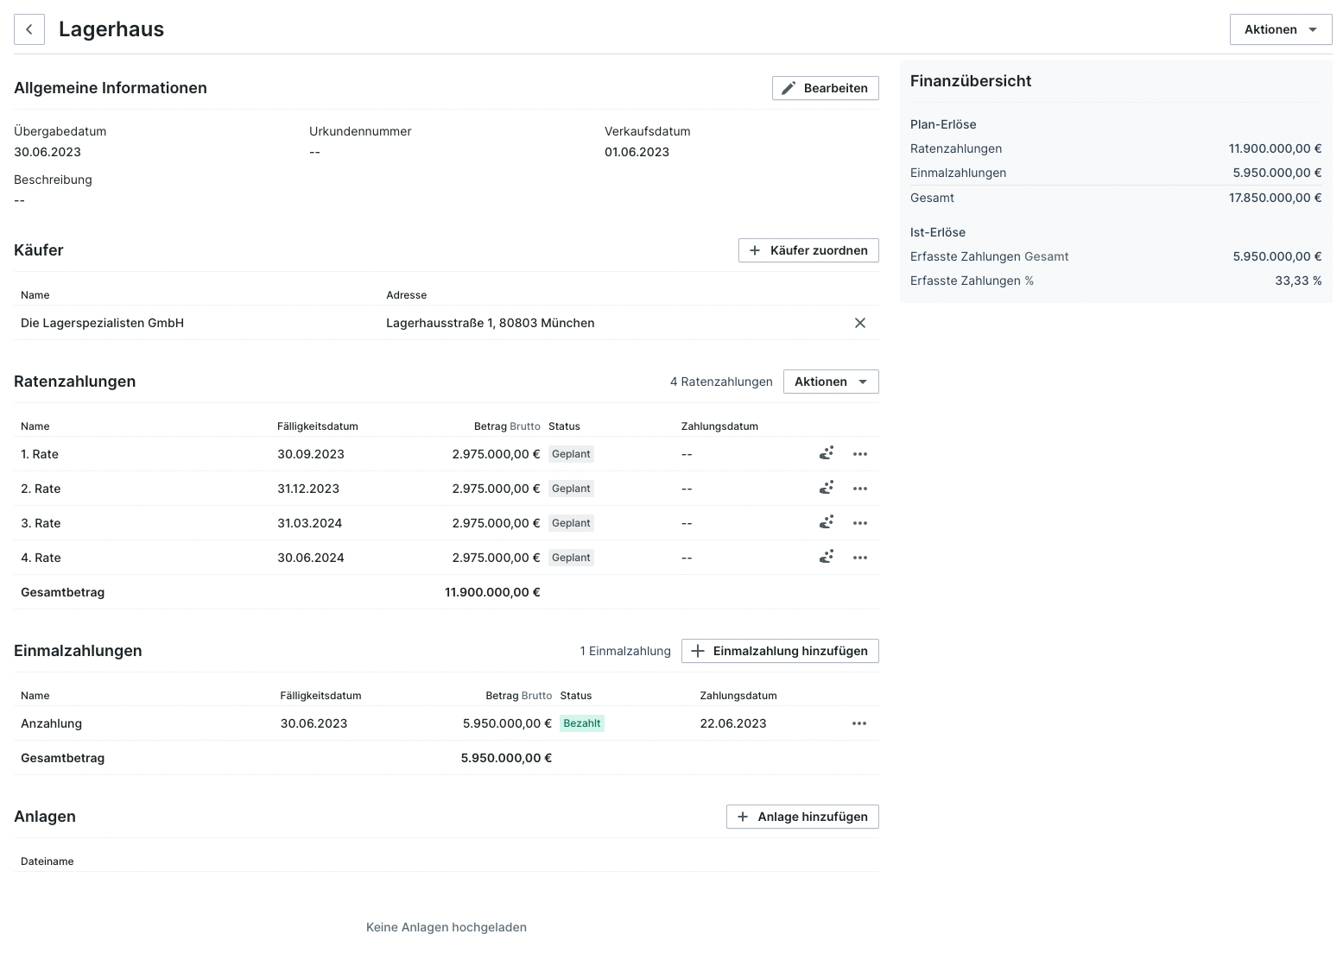Open the three-dot menu for 1. Rate
Screen dimensions: 1343x953
859,454
